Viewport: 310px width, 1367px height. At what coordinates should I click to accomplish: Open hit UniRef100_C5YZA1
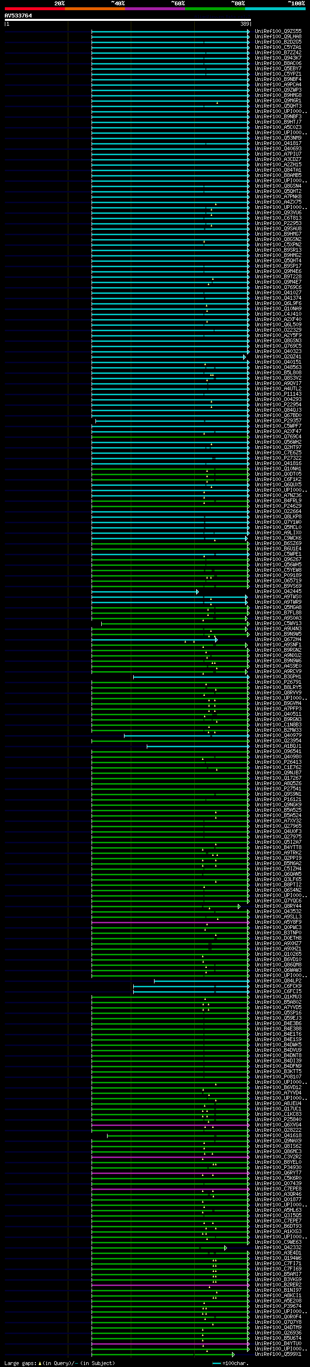pyautogui.click(x=278, y=47)
